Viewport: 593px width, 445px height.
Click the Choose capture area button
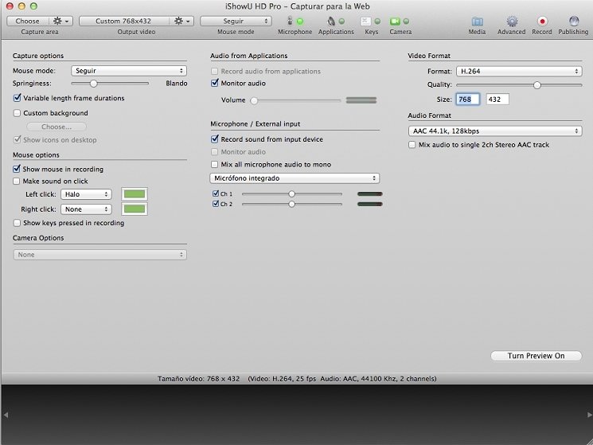click(28, 21)
